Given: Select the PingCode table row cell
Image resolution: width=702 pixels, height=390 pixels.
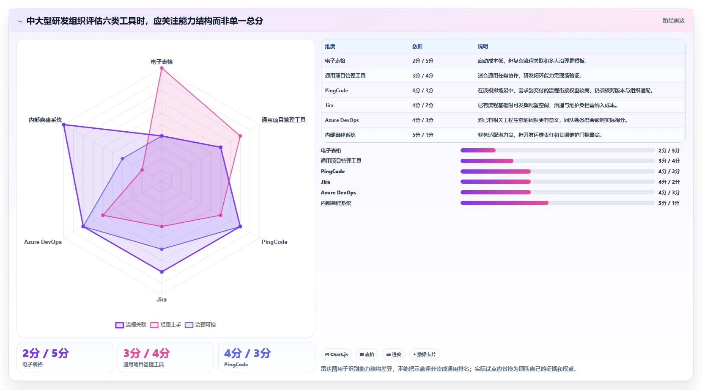Looking at the screenshot, I should 337,91.
